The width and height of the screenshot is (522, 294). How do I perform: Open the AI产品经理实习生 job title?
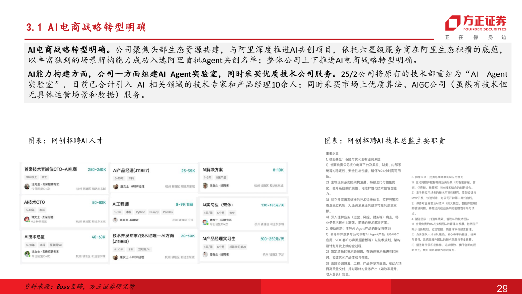pos(219,239)
